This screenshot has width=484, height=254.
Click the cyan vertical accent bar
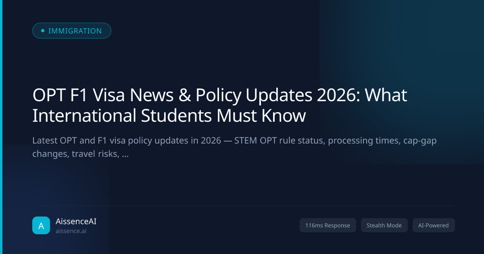coord(1,127)
